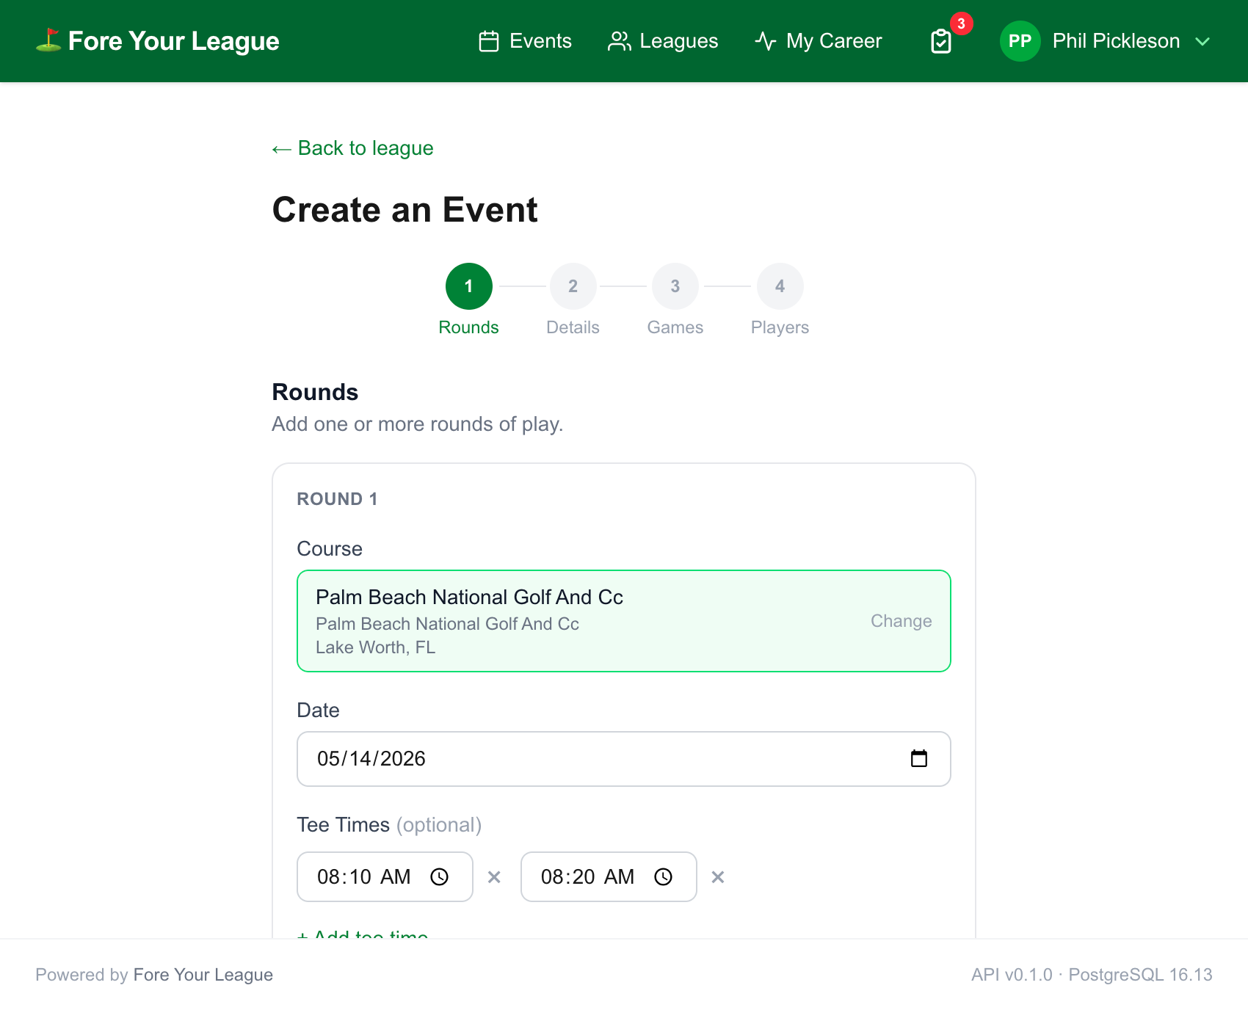1248x1010 pixels.
Task: Select step 1 Rounds circle
Action: [469, 286]
